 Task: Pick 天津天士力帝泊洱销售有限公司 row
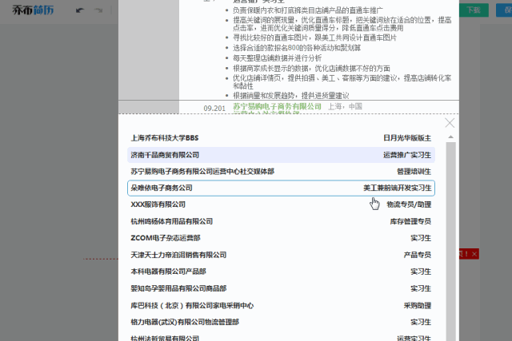281,256
